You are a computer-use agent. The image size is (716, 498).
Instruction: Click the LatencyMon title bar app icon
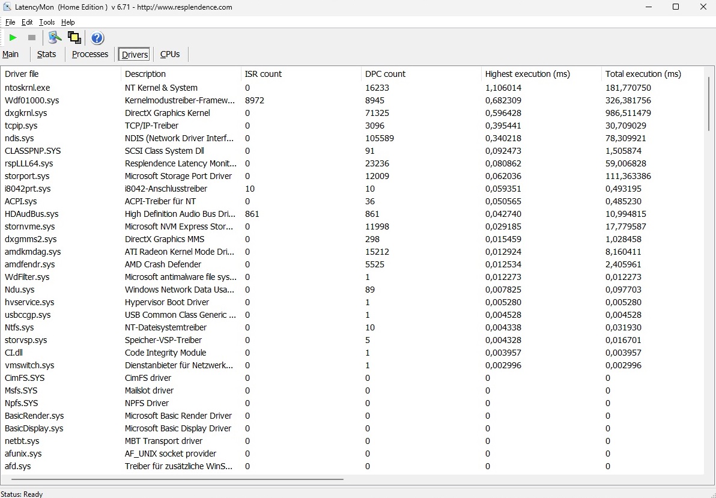(x=7, y=7)
